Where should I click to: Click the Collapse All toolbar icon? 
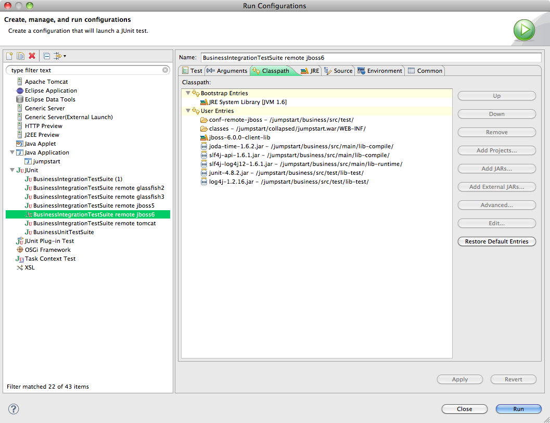tap(46, 56)
